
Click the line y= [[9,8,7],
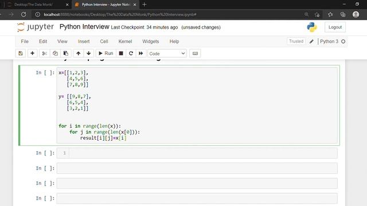pyautogui.click(x=75, y=97)
